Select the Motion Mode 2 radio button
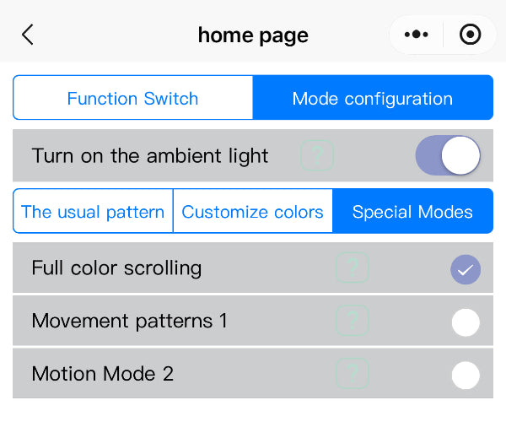The width and height of the screenshot is (506, 438). tap(466, 376)
